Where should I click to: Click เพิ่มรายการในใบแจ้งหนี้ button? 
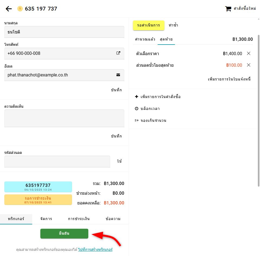click(229, 79)
